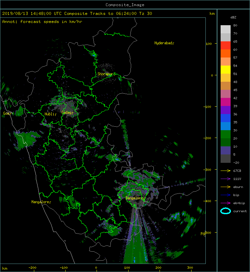Click the Shorapur city label
Screen dimensions: 250x272
click(x=106, y=74)
